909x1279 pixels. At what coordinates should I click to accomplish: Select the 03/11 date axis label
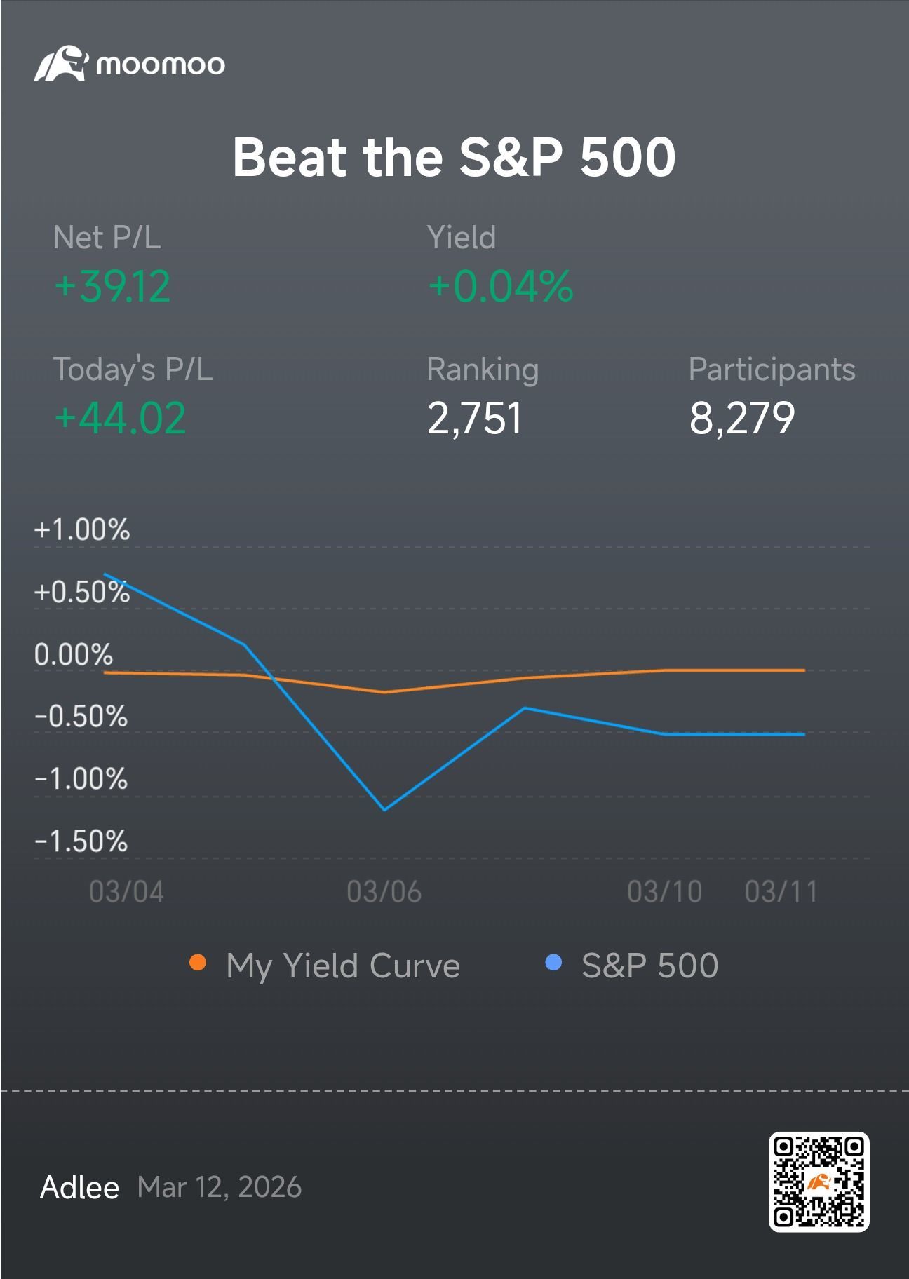pyautogui.click(x=781, y=892)
